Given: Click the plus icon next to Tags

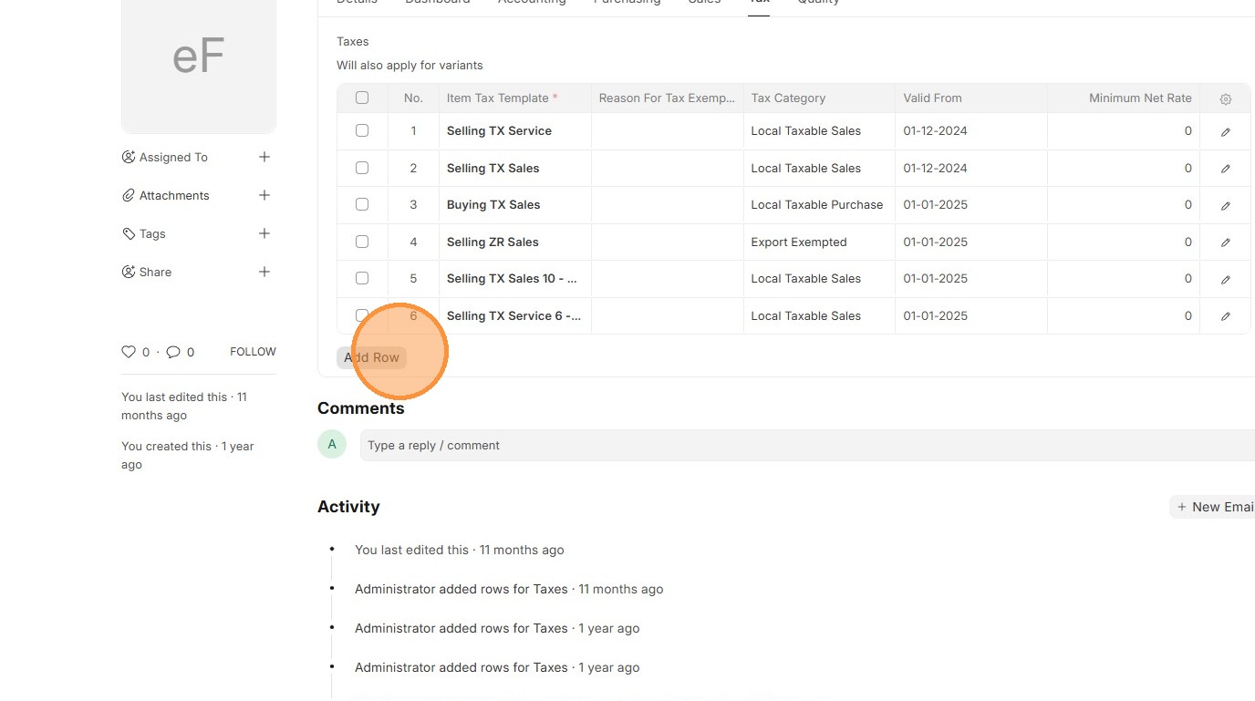Looking at the screenshot, I should [x=264, y=233].
